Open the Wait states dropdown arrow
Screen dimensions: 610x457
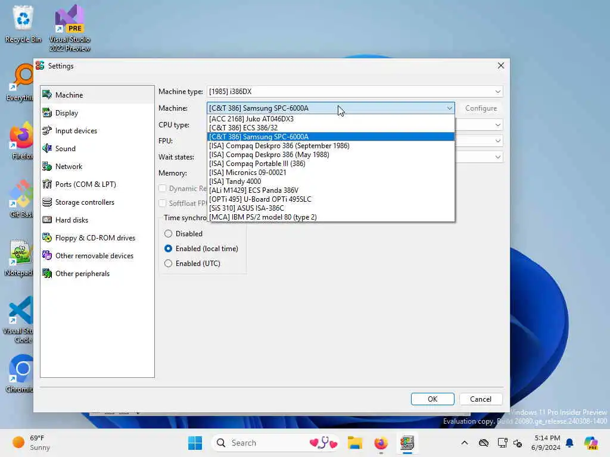497,157
